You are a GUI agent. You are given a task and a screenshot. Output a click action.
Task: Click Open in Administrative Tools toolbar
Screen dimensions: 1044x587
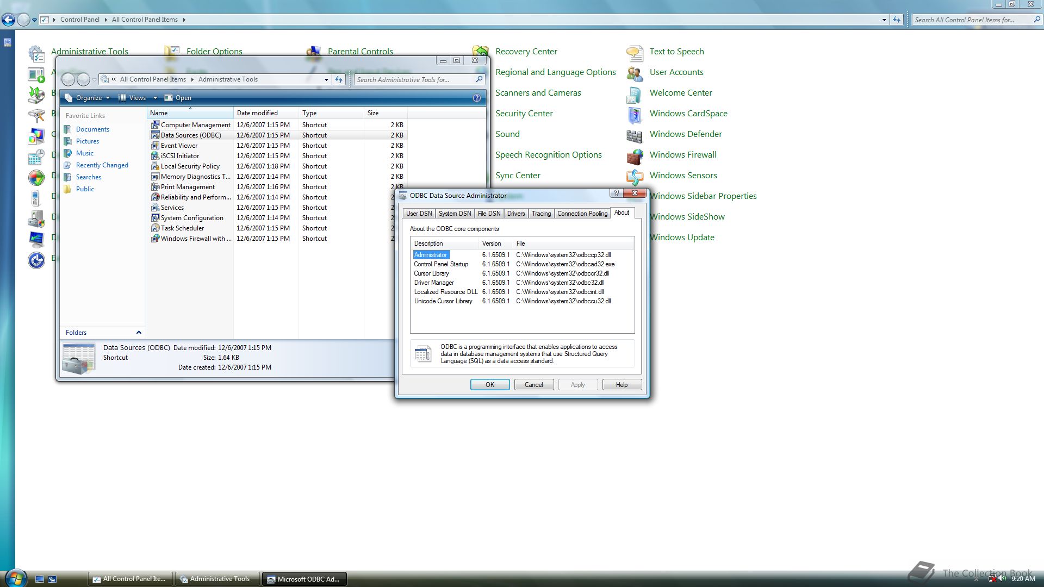coord(178,98)
